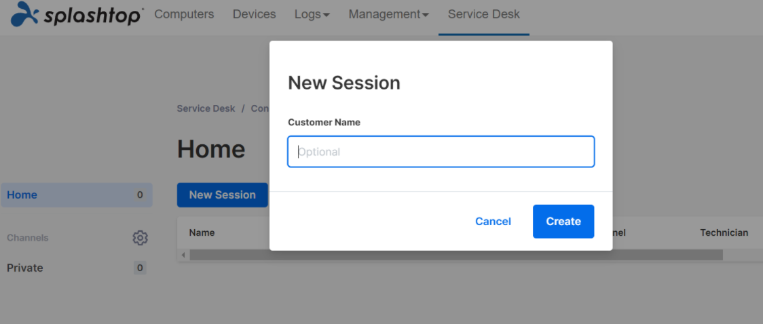This screenshot has height=324, width=763.
Task: Open the Devices tab
Action: pyautogui.click(x=254, y=14)
